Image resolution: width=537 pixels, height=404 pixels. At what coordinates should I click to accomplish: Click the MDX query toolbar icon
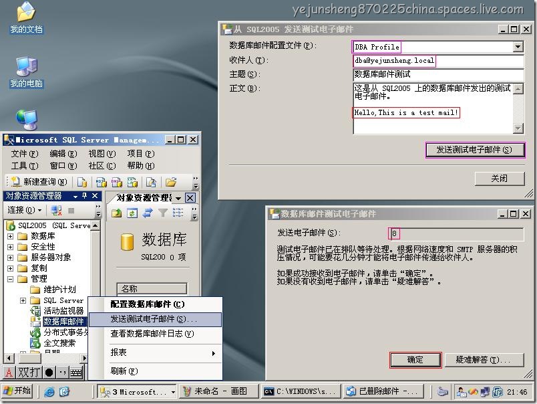coord(101,182)
